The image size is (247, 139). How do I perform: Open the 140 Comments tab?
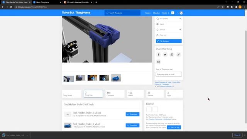click(115, 94)
